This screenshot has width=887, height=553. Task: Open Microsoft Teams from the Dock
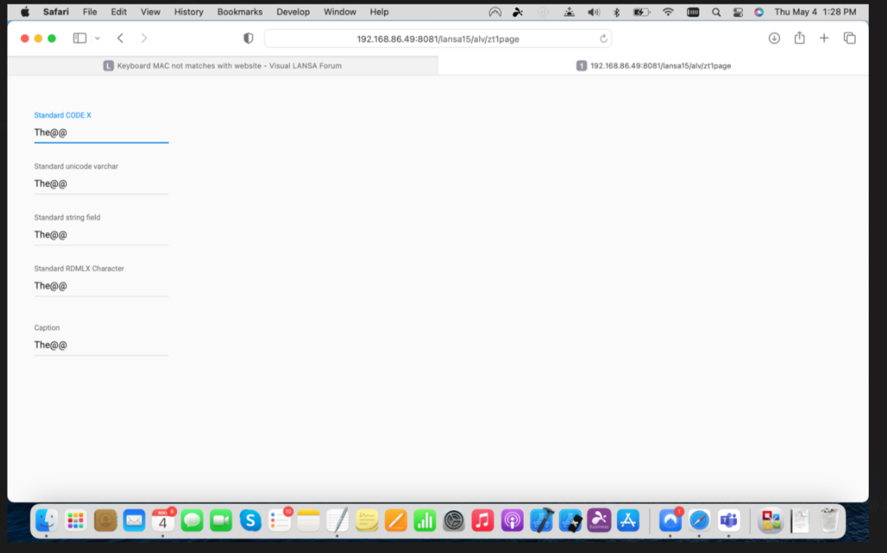click(x=729, y=520)
